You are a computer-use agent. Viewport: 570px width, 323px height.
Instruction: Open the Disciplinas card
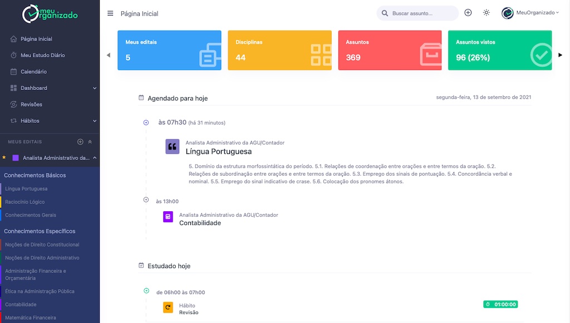[x=279, y=50]
